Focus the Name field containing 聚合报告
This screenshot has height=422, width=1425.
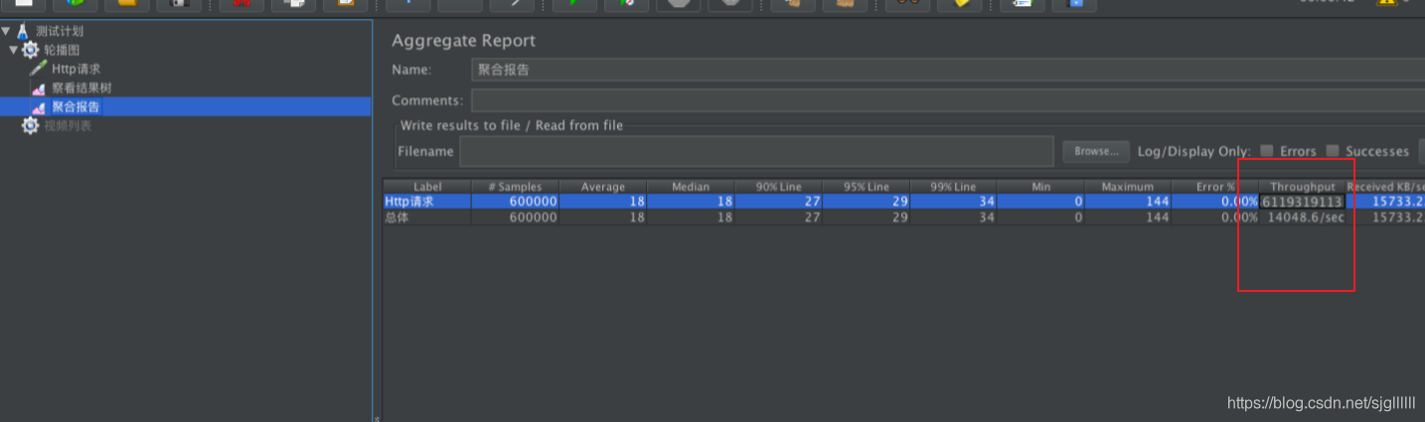[x=948, y=70]
